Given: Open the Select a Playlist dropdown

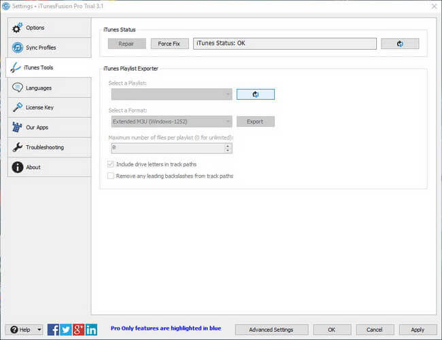Looking at the screenshot, I should [x=171, y=94].
